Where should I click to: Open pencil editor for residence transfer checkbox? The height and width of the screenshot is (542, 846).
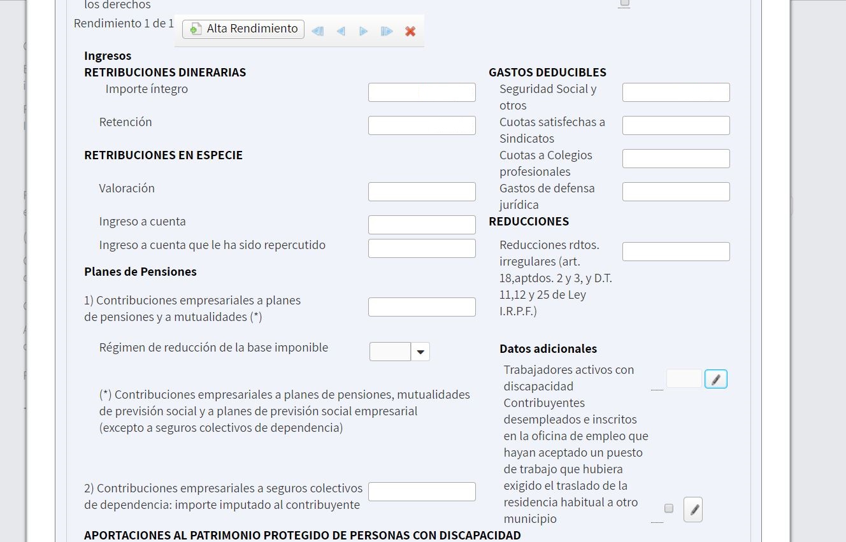coord(693,510)
